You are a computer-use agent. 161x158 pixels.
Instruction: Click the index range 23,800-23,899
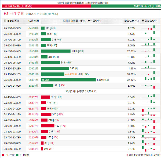click(12, 132)
